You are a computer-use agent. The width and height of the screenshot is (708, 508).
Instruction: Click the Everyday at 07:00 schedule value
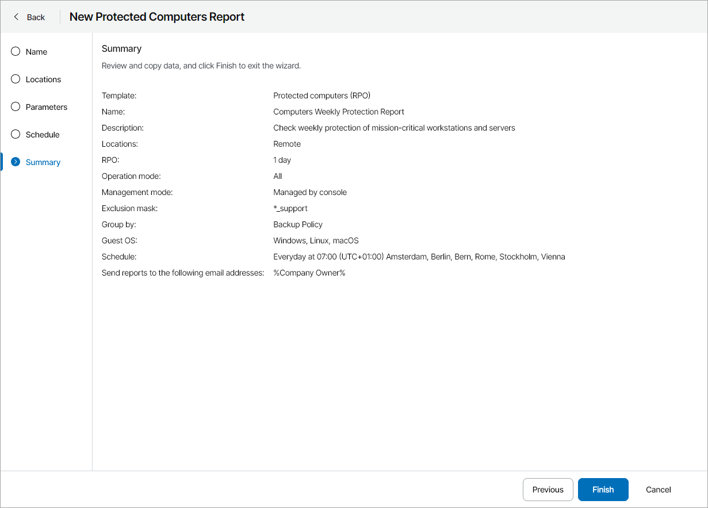[419, 257]
